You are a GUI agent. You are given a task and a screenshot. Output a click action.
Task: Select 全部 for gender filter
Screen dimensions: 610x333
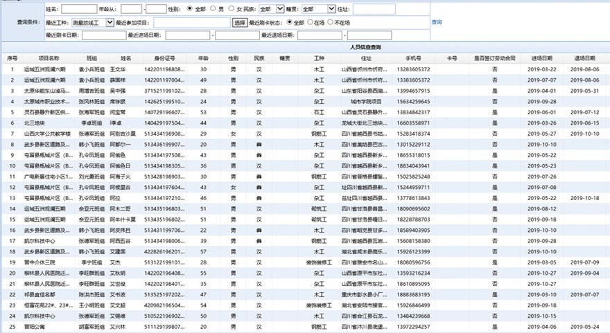click(191, 10)
